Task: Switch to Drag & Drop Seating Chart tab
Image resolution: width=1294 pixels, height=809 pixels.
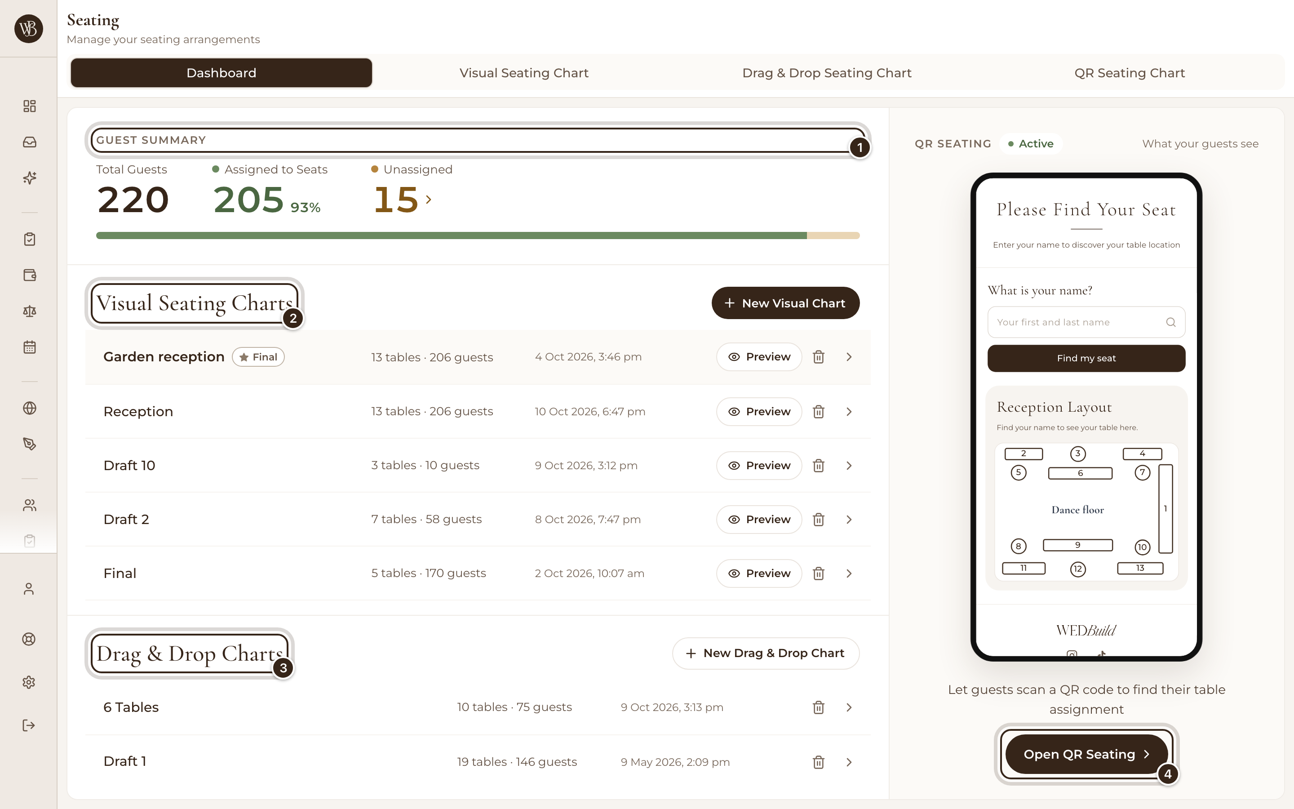Action: (827, 73)
